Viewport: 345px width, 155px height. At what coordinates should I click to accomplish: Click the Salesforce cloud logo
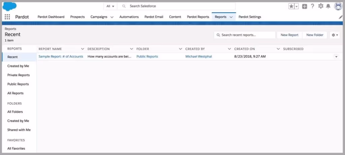point(9,6)
